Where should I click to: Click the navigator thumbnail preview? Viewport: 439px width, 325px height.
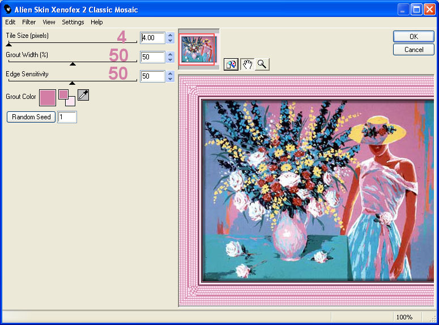tap(199, 49)
